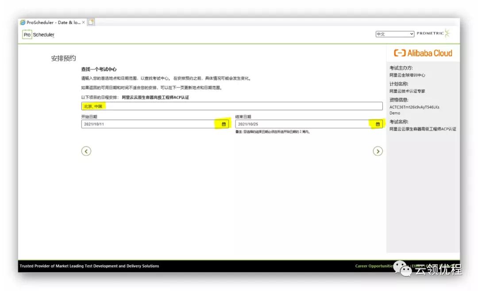Click the 计划名称 sidebar label

[x=398, y=84]
